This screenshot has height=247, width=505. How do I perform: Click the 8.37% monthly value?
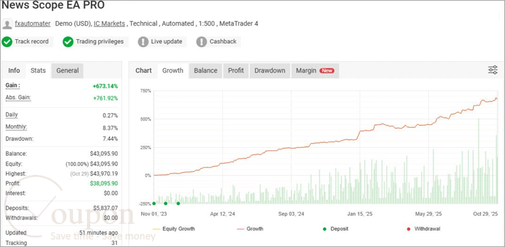pos(110,128)
